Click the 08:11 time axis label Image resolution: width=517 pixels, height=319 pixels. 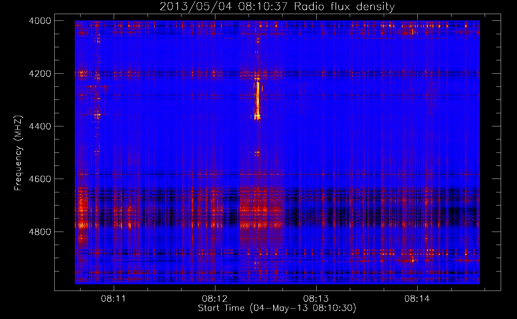113,299
